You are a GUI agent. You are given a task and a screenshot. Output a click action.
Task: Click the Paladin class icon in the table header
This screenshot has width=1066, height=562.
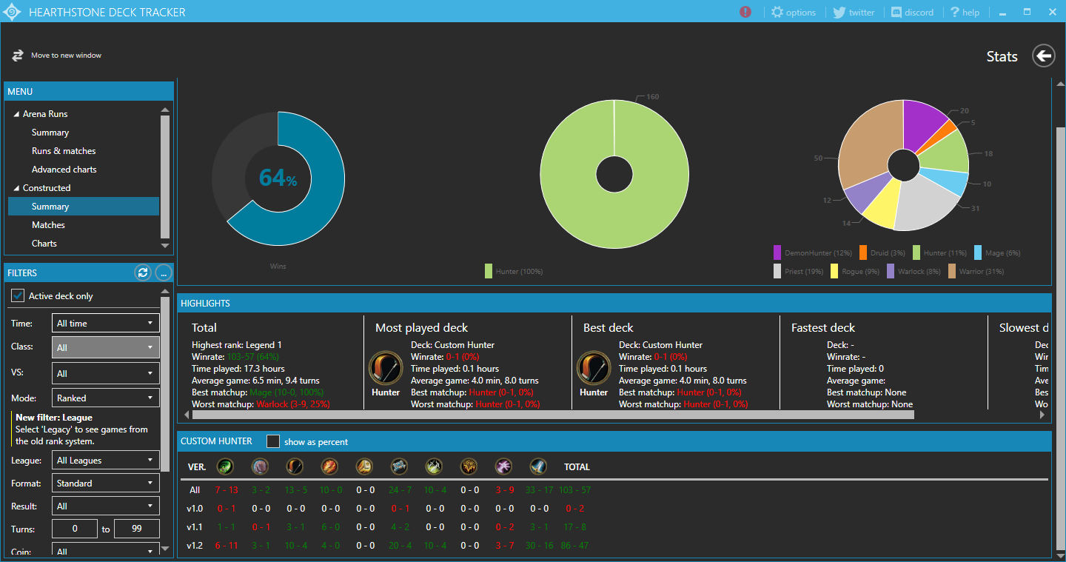click(x=364, y=466)
